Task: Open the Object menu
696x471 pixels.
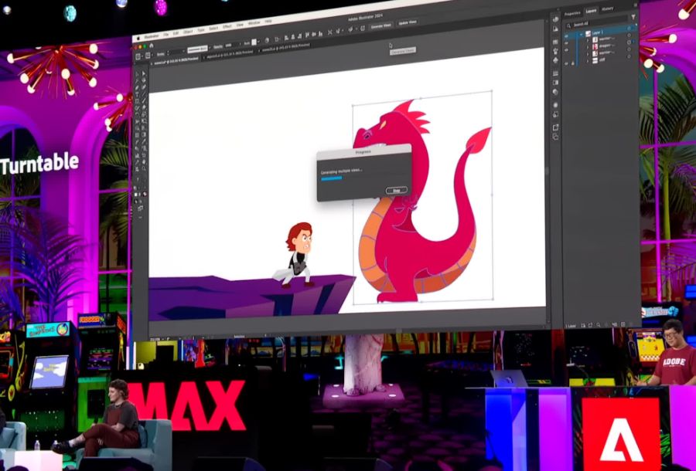Action: (x=187, y=32)
